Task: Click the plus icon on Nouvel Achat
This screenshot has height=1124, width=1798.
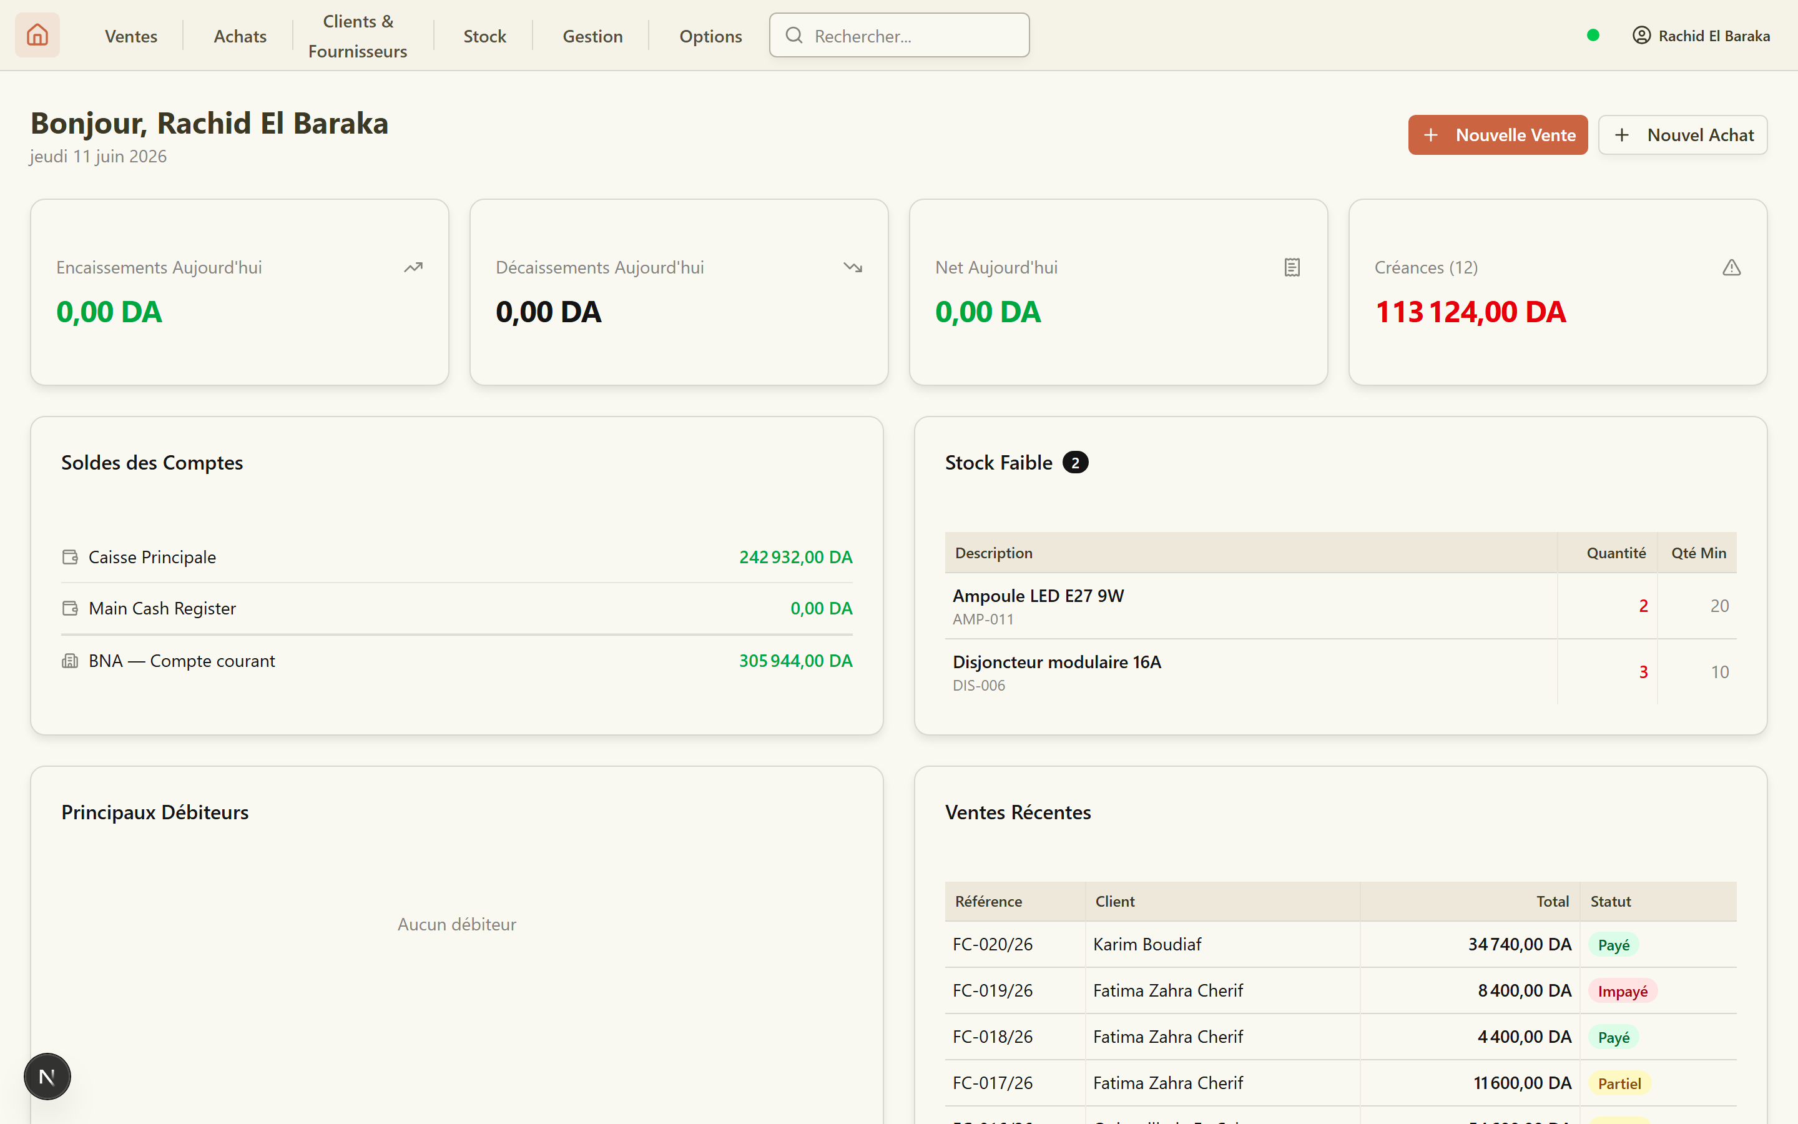Action: (1622, 136)
